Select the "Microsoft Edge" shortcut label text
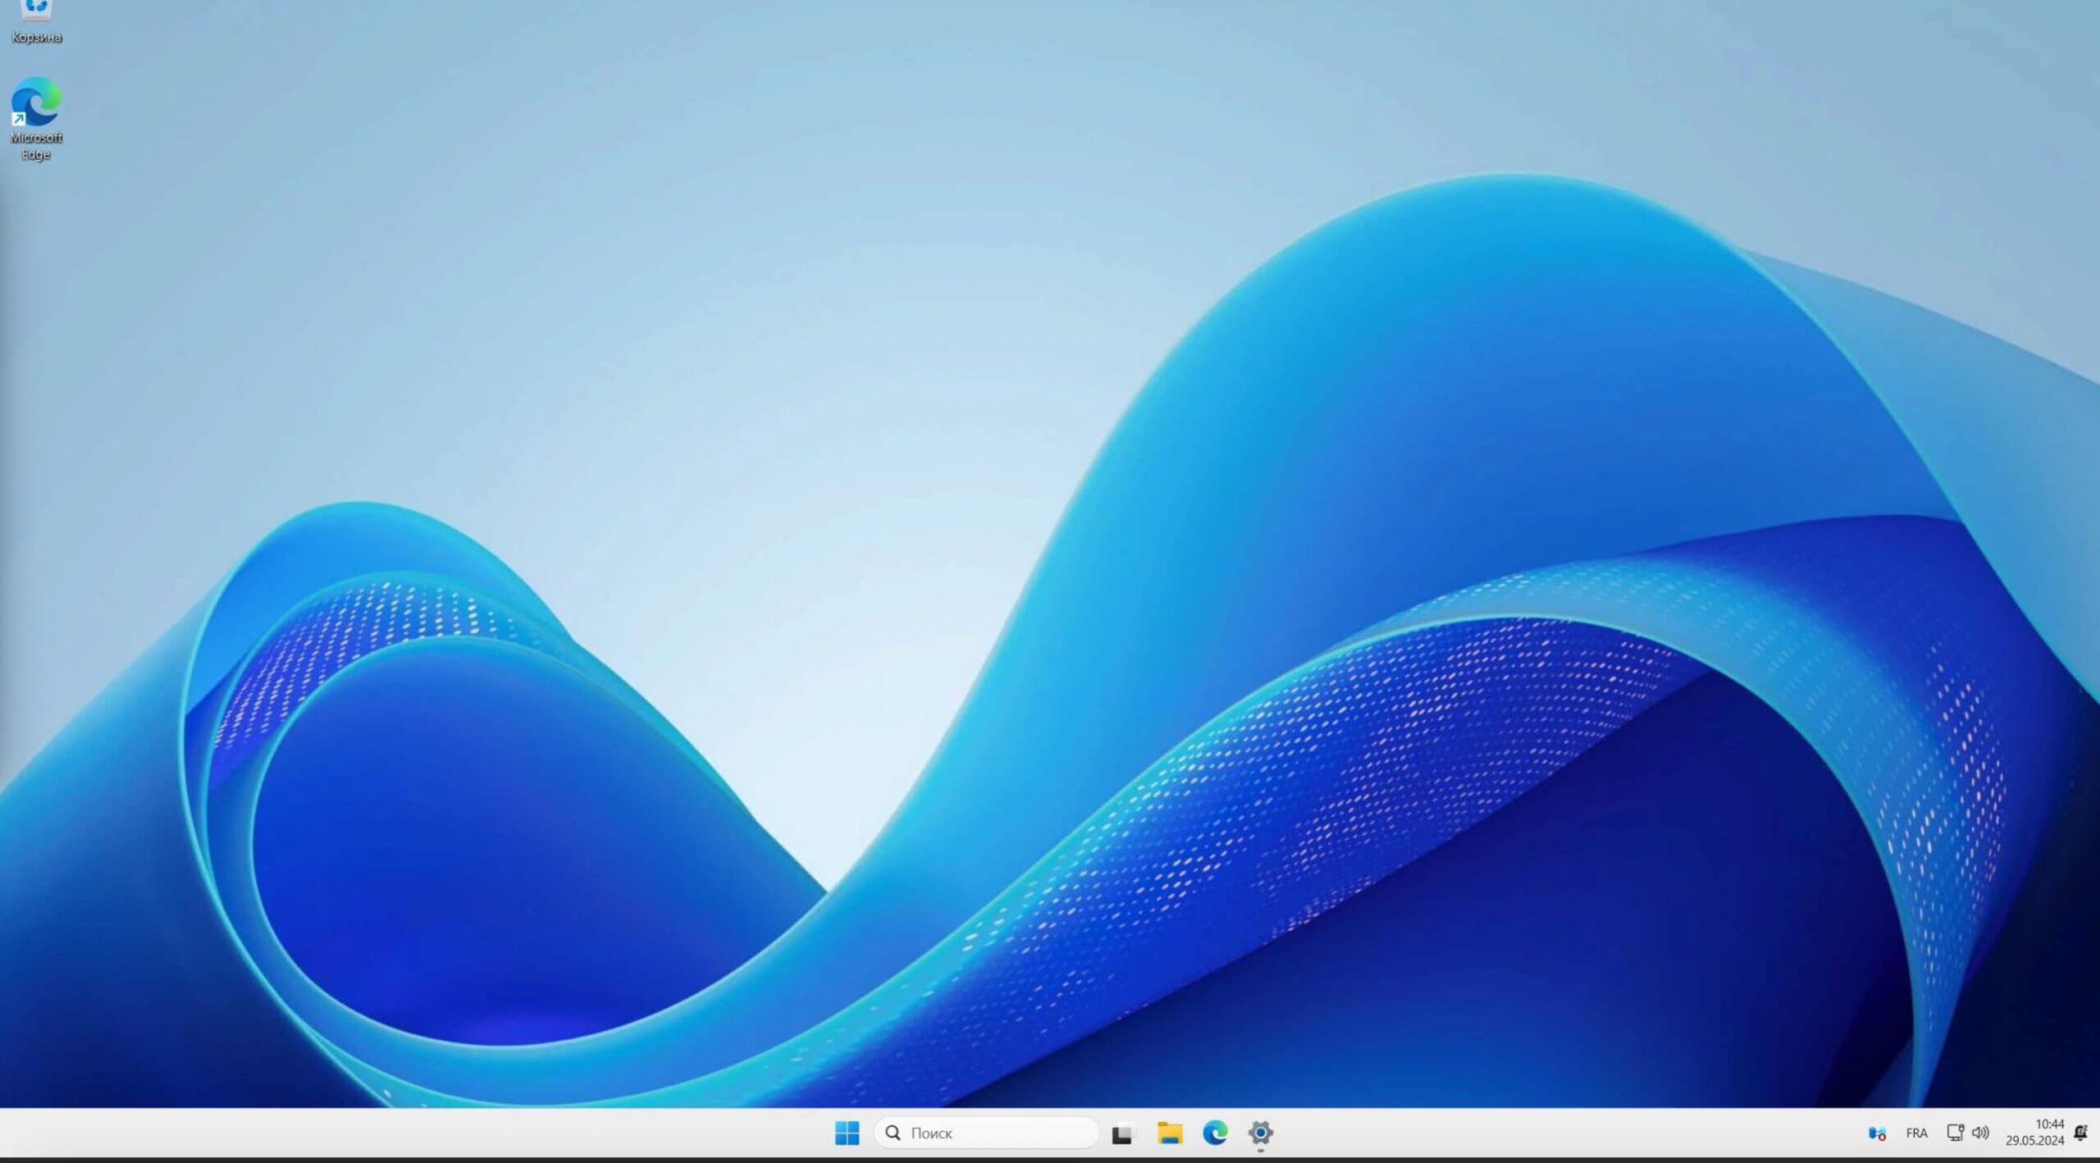2100x1163 pixels. click(x=36, y=146)
